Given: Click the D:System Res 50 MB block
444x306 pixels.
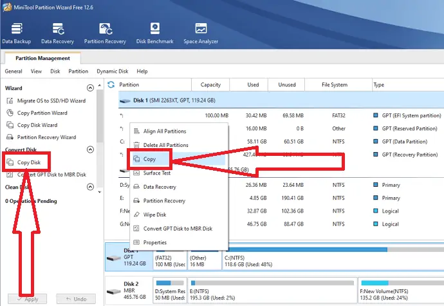Looking at the screenshot, I should point(170,290).
